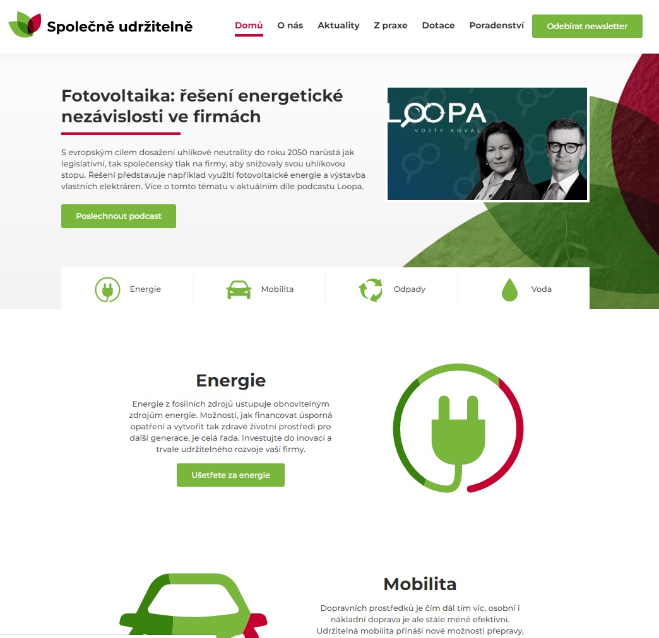Click the leaf logo icon in header
The width and height of the screenshot is (659, 638).
pos(25,25)
